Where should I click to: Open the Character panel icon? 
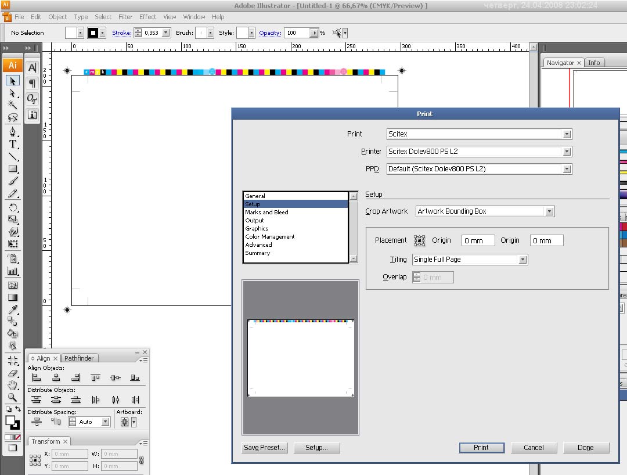click(32, 67)
